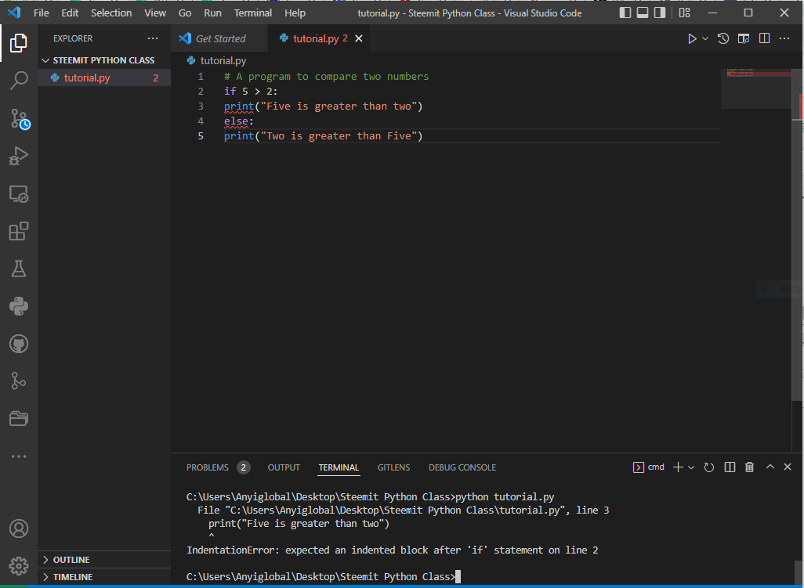Screen dimensions: 804x588
Task: Open the Search view in activity bar
Action: tap(19, 80)
